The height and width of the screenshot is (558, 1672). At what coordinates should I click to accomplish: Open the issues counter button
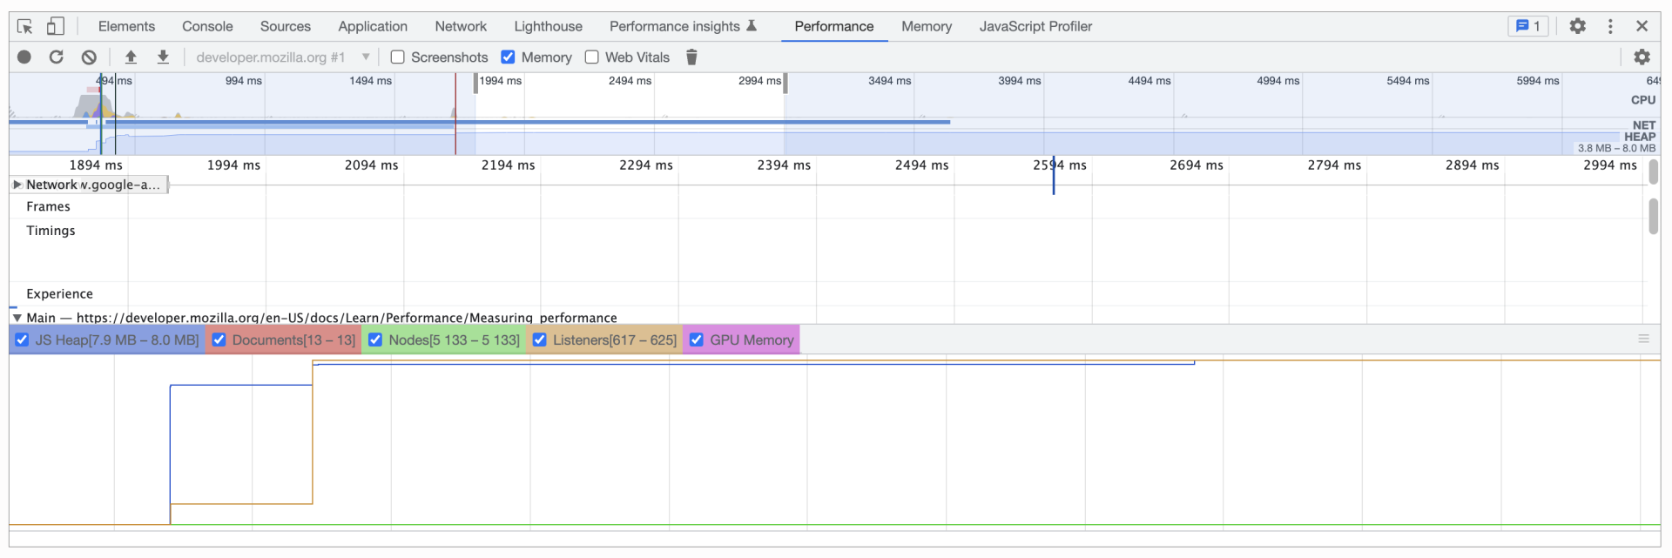coord(1527,26)
